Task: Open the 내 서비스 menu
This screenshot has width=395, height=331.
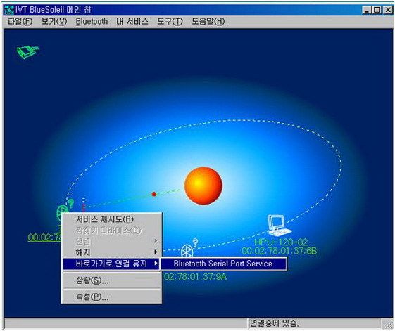Action: (132, 22)
